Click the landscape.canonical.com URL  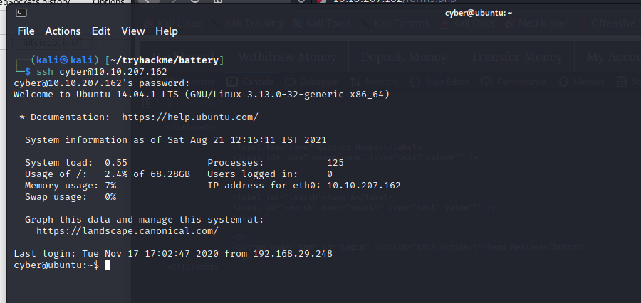click(x=127, y=231)
